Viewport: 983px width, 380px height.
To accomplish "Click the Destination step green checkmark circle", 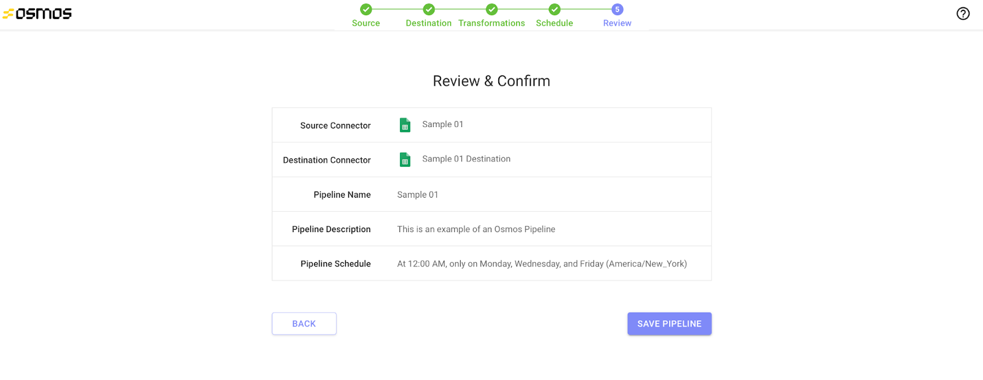I will pyautogui.click(x=429, y=9).
